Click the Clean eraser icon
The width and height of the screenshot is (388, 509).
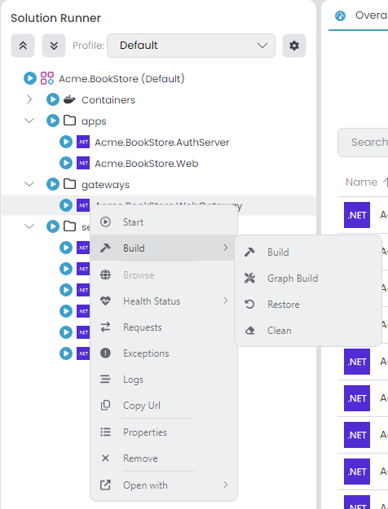tap(249, 331)
